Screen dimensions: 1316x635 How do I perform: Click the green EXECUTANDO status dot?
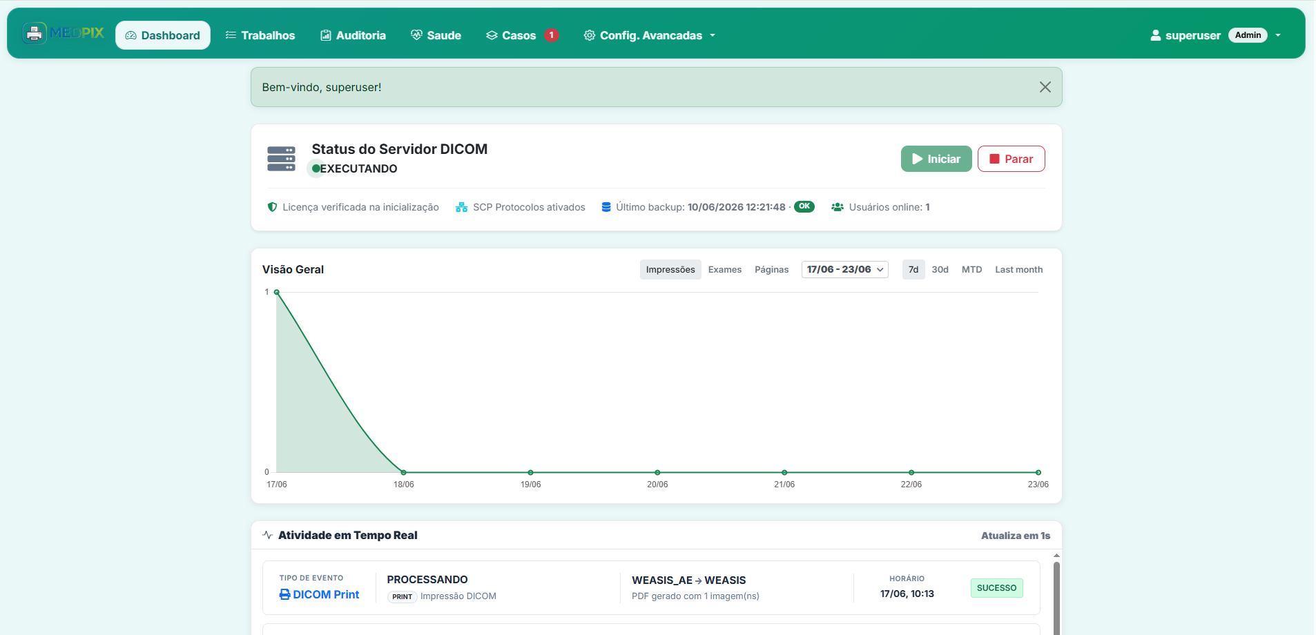316,168
